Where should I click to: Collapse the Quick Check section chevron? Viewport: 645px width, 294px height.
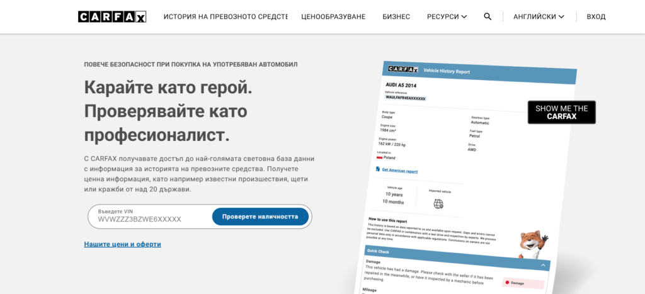[x=543, y=265]
